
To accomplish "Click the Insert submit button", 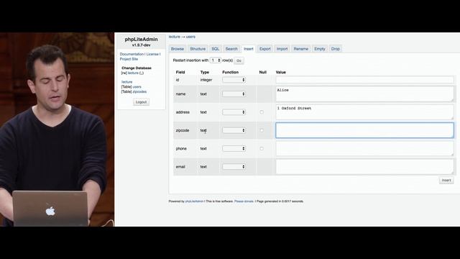I will [x=446, y=181].
